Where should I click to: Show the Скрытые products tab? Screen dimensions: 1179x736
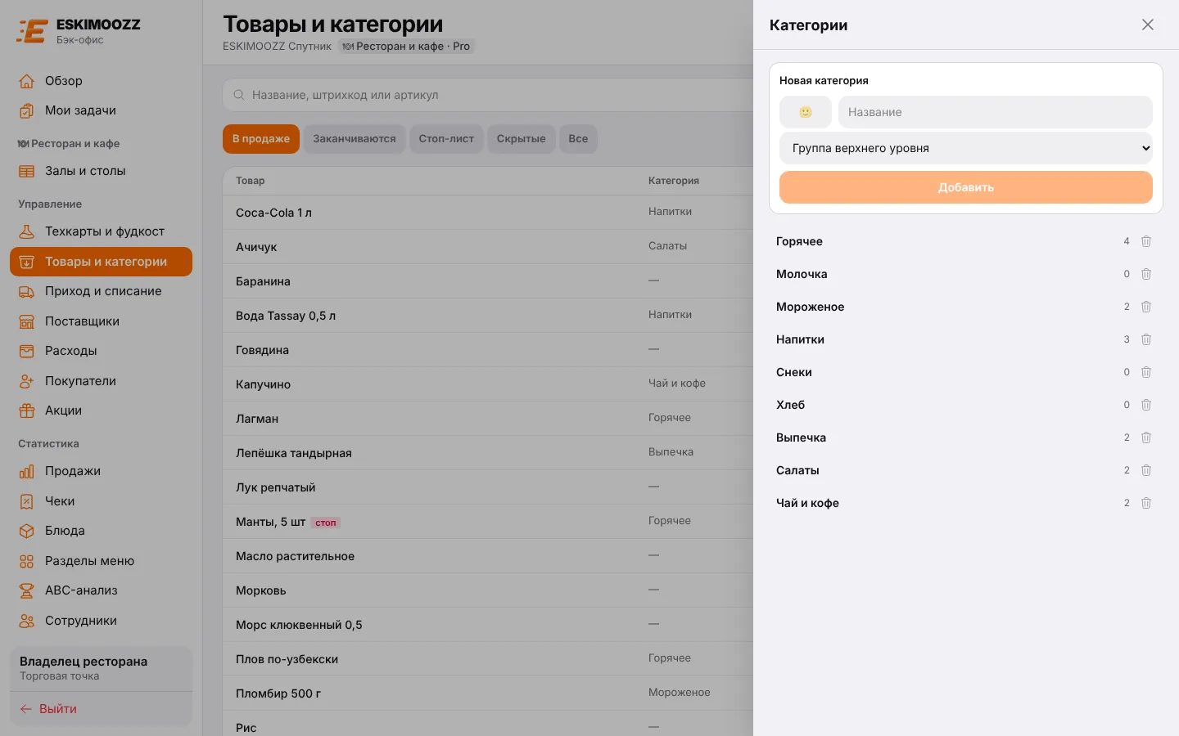tap(521, 139)
